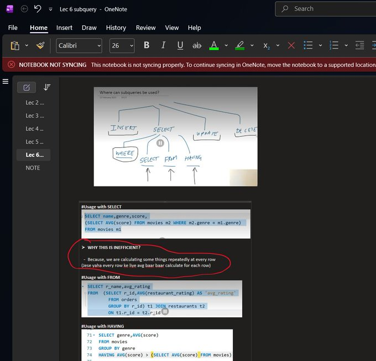Click the OneNote app logo icon
The width and height of the screenshot is (376, 361).
[x=9, y=9]
